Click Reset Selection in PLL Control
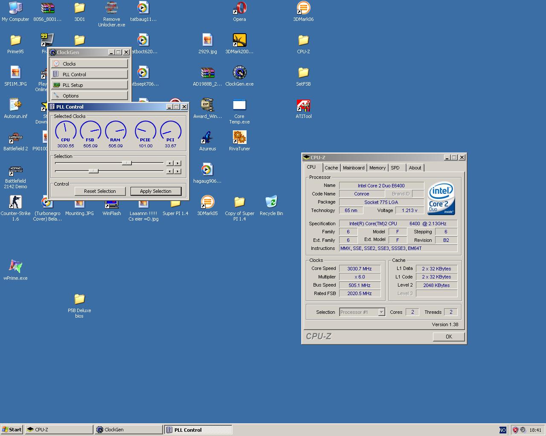The width and height of the screenshot is (546, 436). pos(100,191)
